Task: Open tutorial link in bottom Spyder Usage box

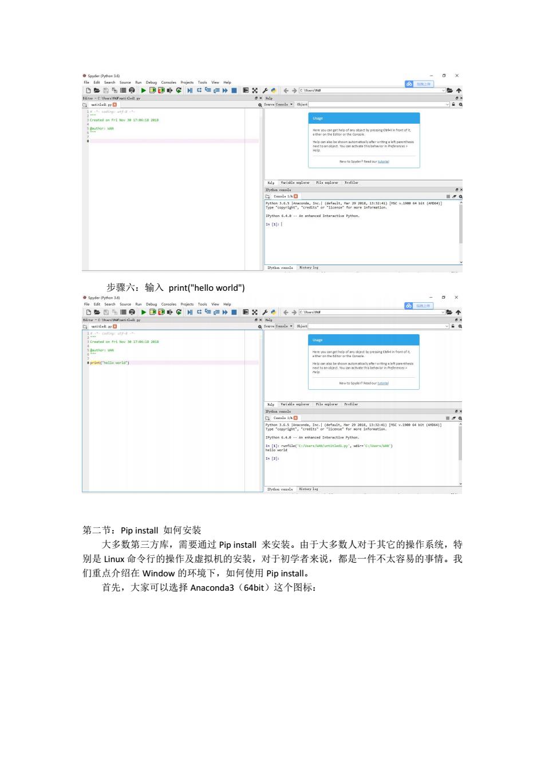Action: tap(384, 383)
